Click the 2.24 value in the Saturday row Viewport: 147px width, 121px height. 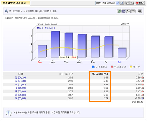point(106,98)
